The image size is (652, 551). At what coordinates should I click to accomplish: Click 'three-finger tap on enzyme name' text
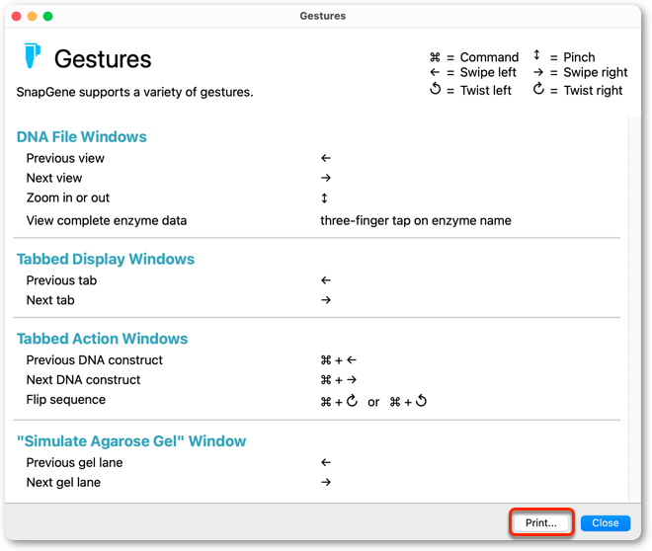(415, 220)
